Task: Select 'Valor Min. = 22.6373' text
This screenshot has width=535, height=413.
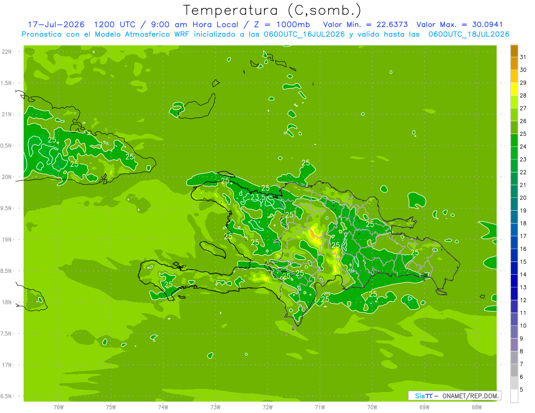Action: pos(365,25)
